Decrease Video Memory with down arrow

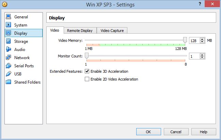tap(202, 42)
